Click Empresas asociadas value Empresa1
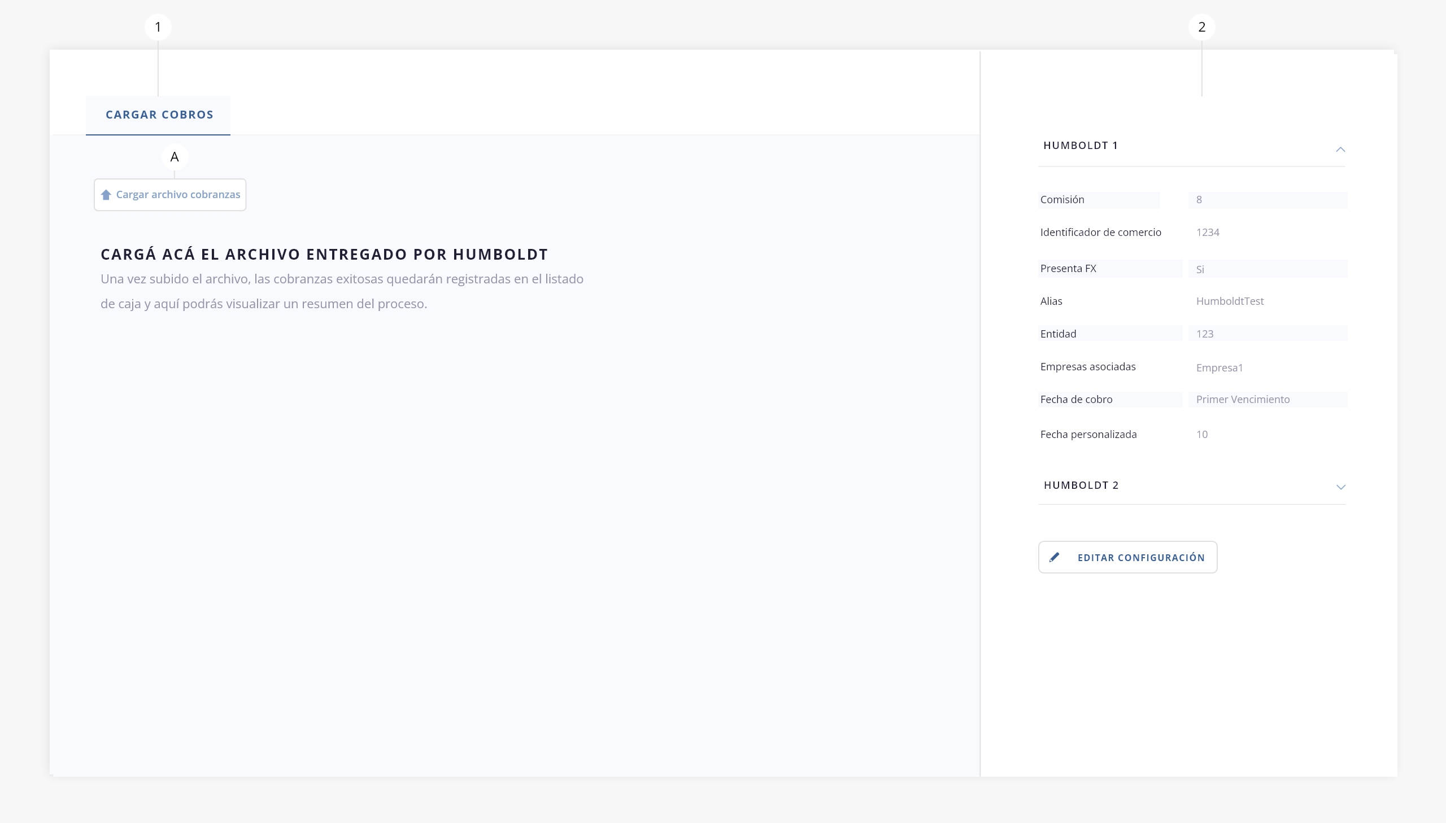 [x=1219, y=368]
